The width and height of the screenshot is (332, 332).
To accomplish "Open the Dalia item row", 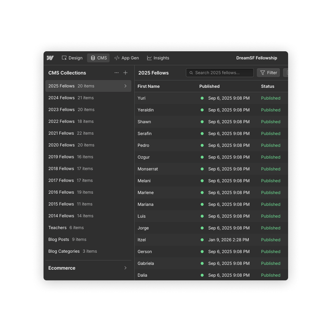I will pos(211,275).
